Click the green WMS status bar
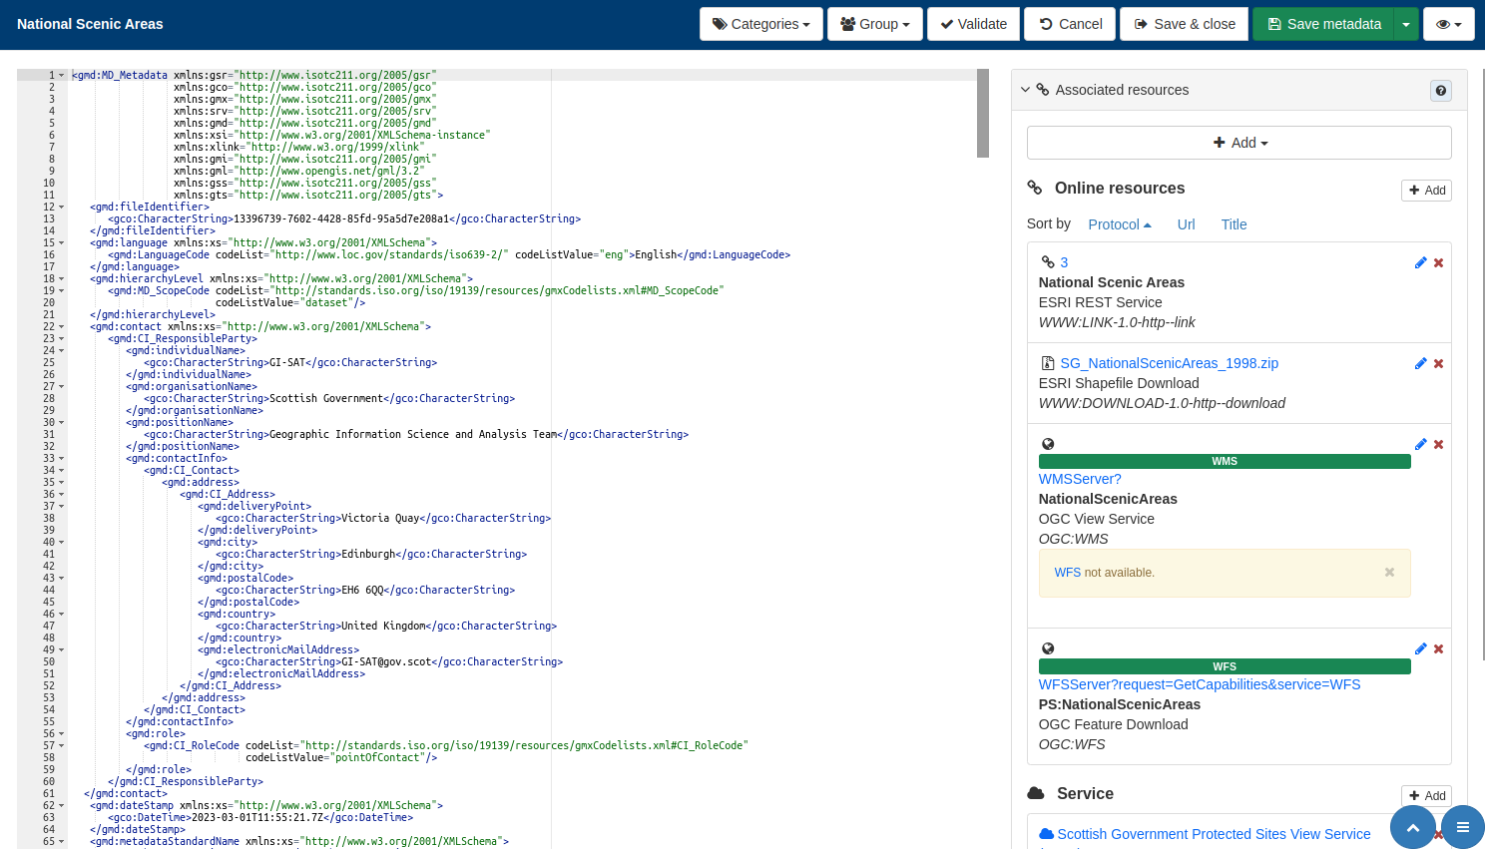 tap(1225, 461)
